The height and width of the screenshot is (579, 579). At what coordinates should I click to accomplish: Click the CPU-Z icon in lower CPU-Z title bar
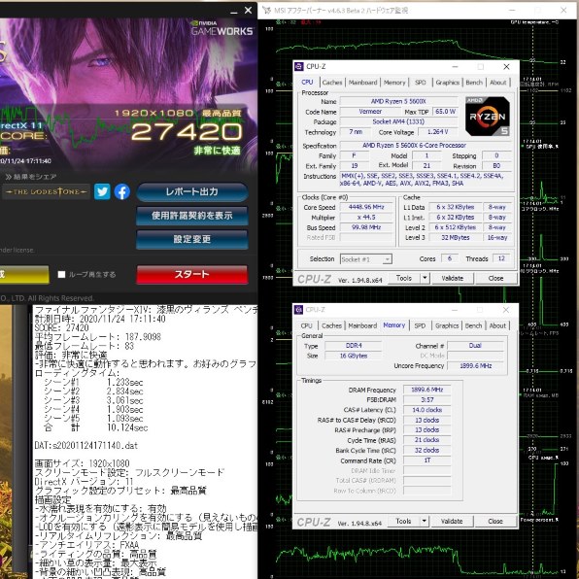298,310
